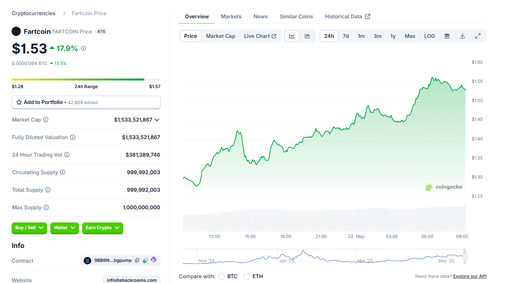
Task: Click 24 Hour Trading Vol info icon
Action: pyautogui.click(x=67, y=155)
